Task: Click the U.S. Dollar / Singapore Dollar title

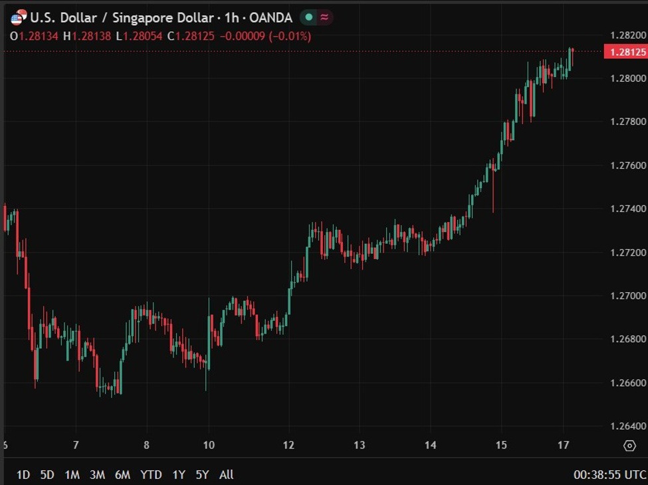Action: [x=122, y=18]
